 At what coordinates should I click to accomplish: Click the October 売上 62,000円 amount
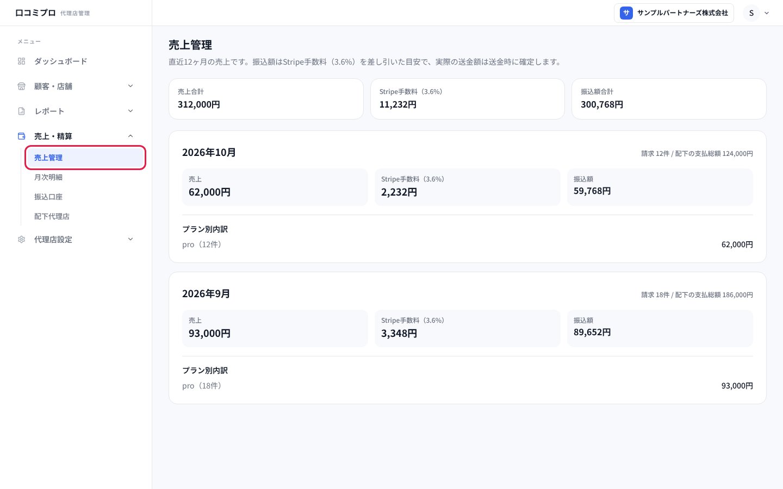(209, 192)
